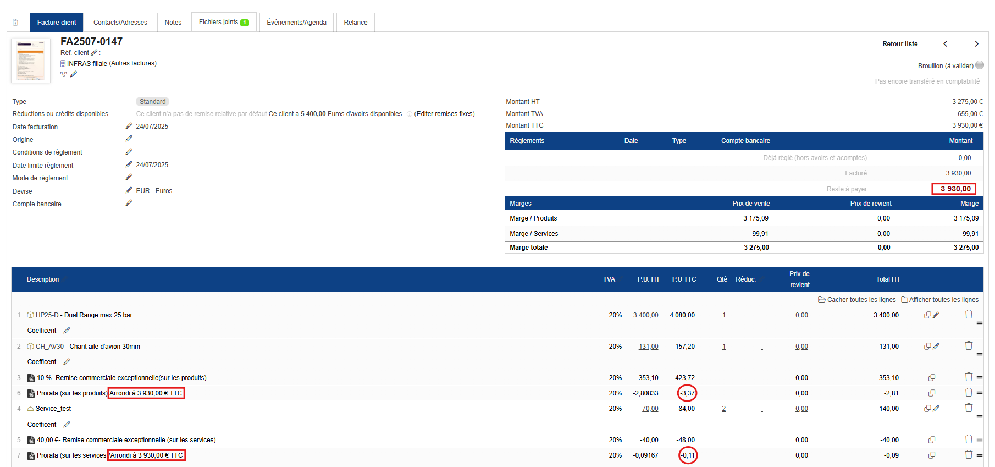Image resolution: width=995 pixels, height=467 pixels.
Task: Click the Date limite règlement pencil icon
Action: coord(129,164)
